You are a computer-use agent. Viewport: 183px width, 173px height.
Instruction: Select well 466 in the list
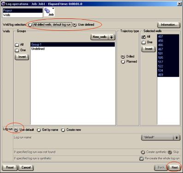tap(168, 45)
